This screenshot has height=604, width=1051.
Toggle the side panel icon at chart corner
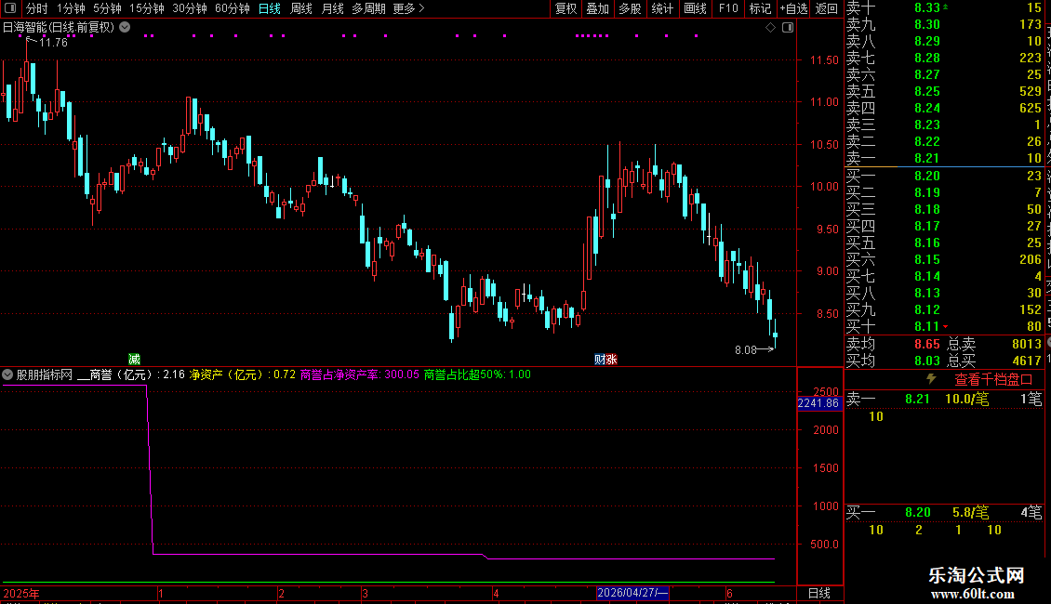click(788, 28)
